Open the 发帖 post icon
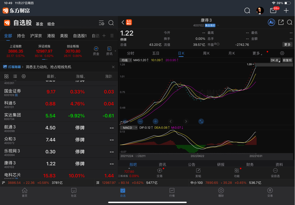 point(198,173)
